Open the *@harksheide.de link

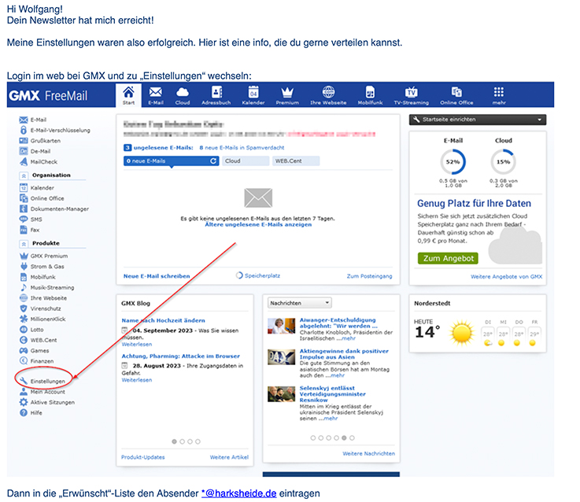click(239, 493)
